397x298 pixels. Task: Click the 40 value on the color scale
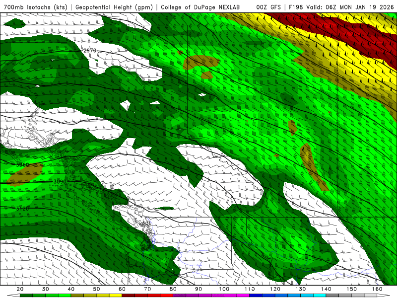(x=71, y=289)
